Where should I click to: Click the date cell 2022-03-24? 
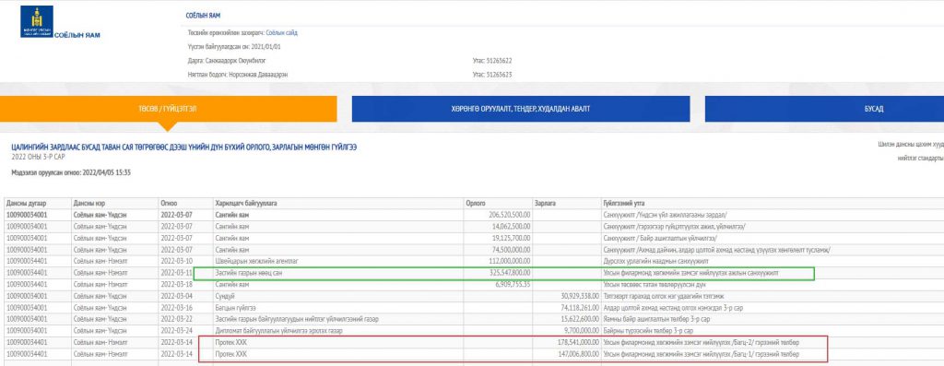click(176, 331)
